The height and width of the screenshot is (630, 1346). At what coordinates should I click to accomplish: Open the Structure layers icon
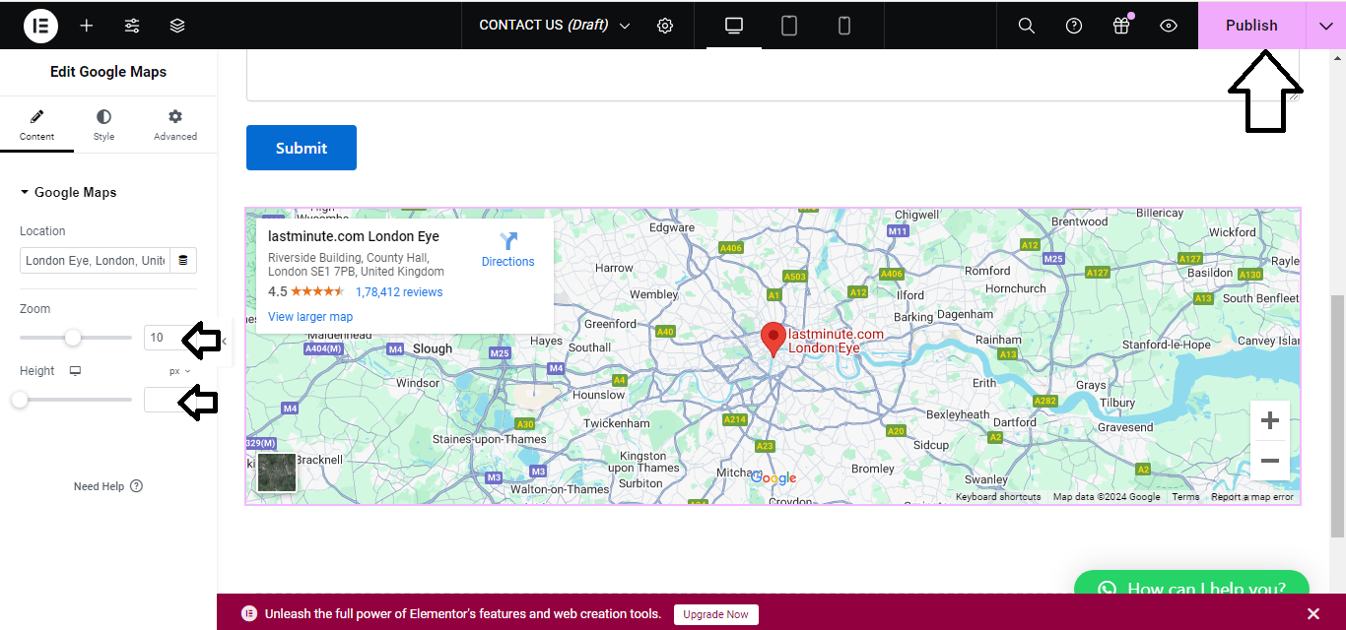click(x=177, y=26)
